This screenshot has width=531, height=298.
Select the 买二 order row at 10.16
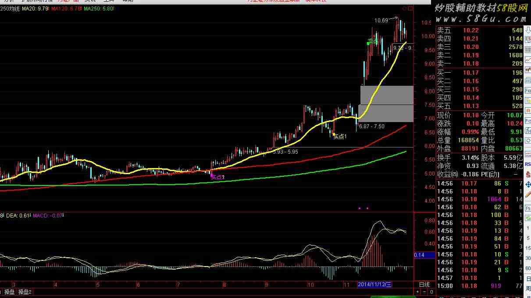480,81
